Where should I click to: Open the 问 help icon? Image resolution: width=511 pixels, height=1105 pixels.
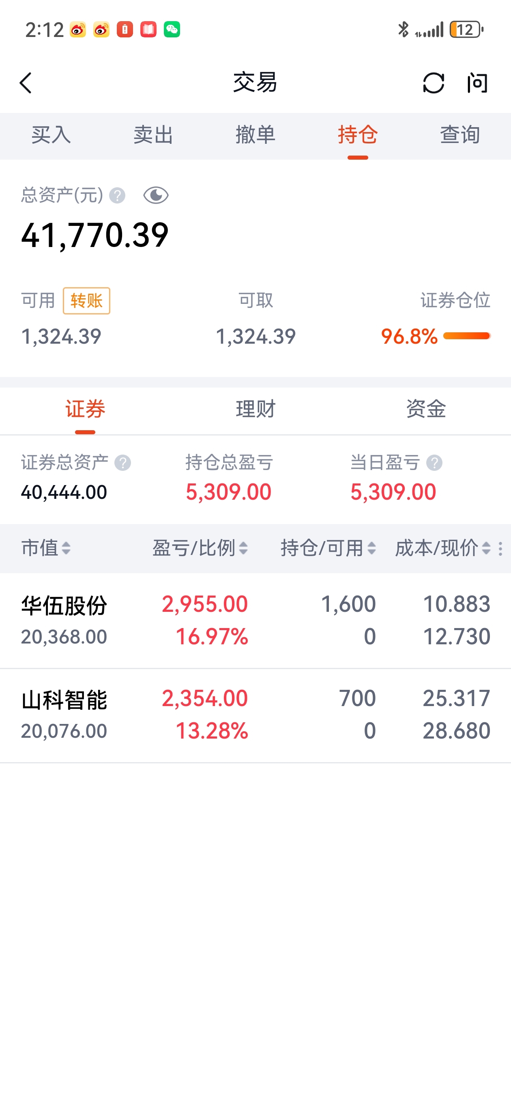[477, 83]
